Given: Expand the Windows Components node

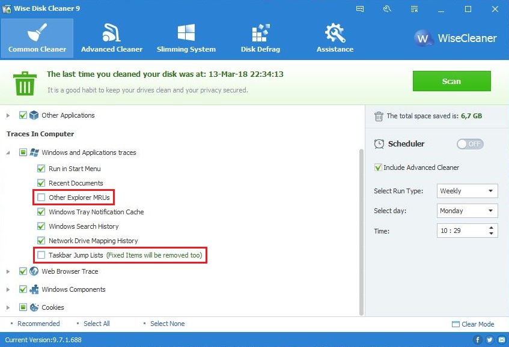Looking at the screenshot, I should click(8, 289).
